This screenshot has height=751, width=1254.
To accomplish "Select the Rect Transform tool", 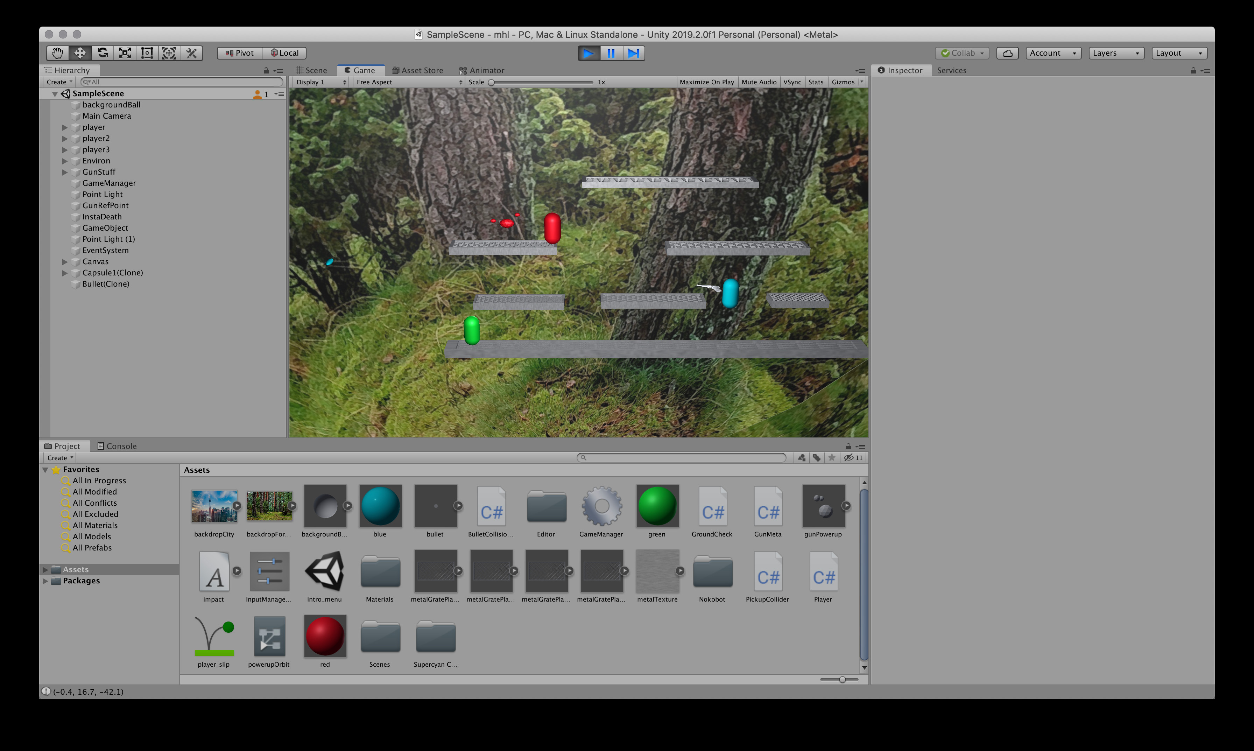I will coord(147,53).
